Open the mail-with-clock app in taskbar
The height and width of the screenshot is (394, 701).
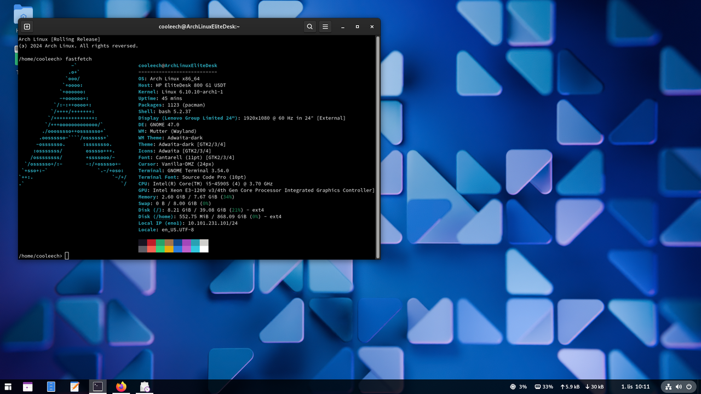coord(145,387)
